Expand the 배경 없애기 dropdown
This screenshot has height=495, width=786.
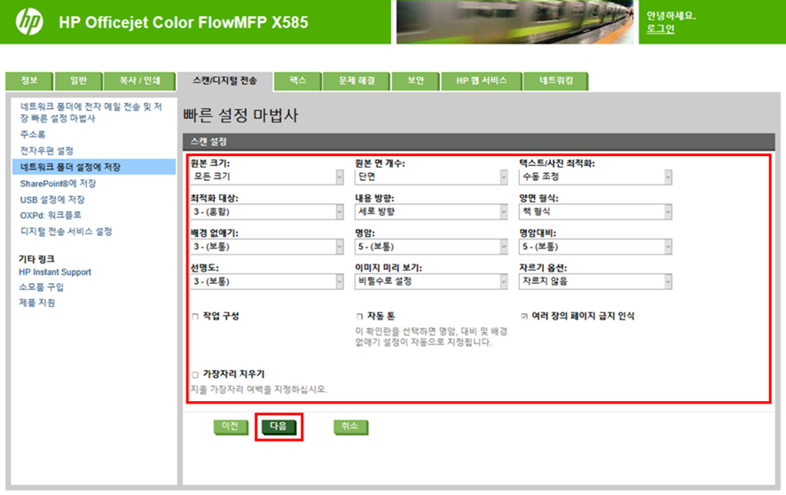(x=267, y=247)
